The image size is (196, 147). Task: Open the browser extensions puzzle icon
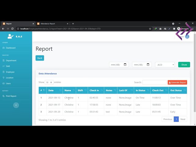[174, 29]
